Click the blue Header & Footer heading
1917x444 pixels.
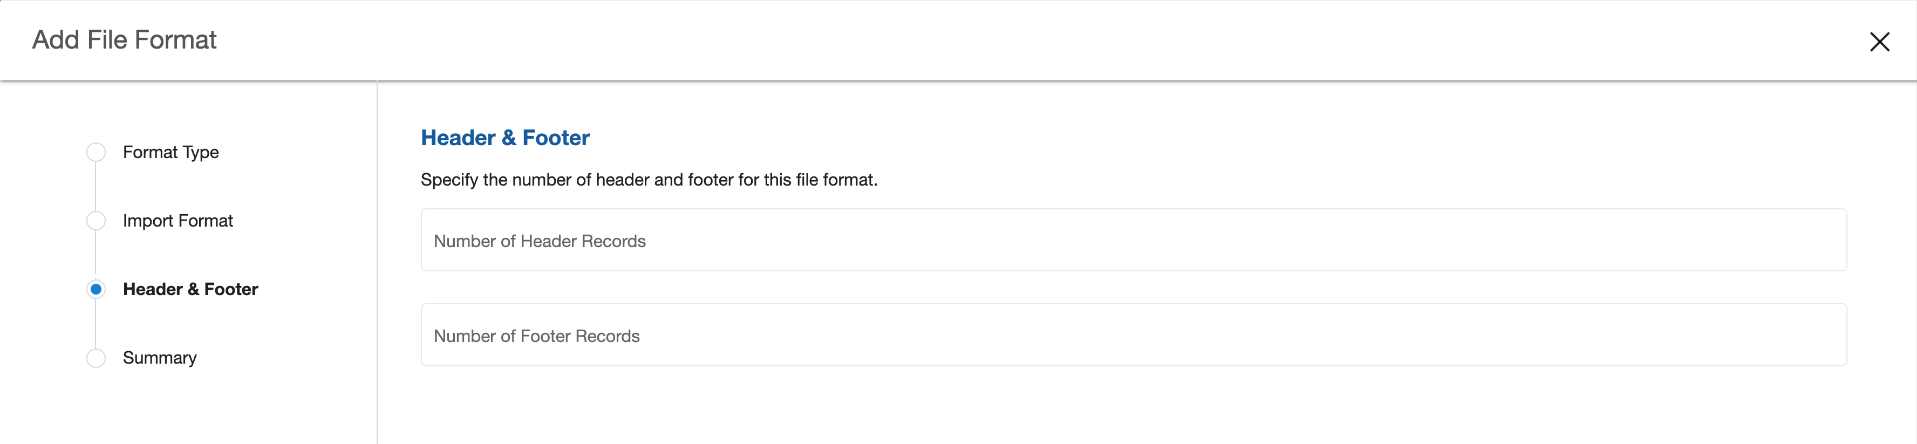(504, 138)
